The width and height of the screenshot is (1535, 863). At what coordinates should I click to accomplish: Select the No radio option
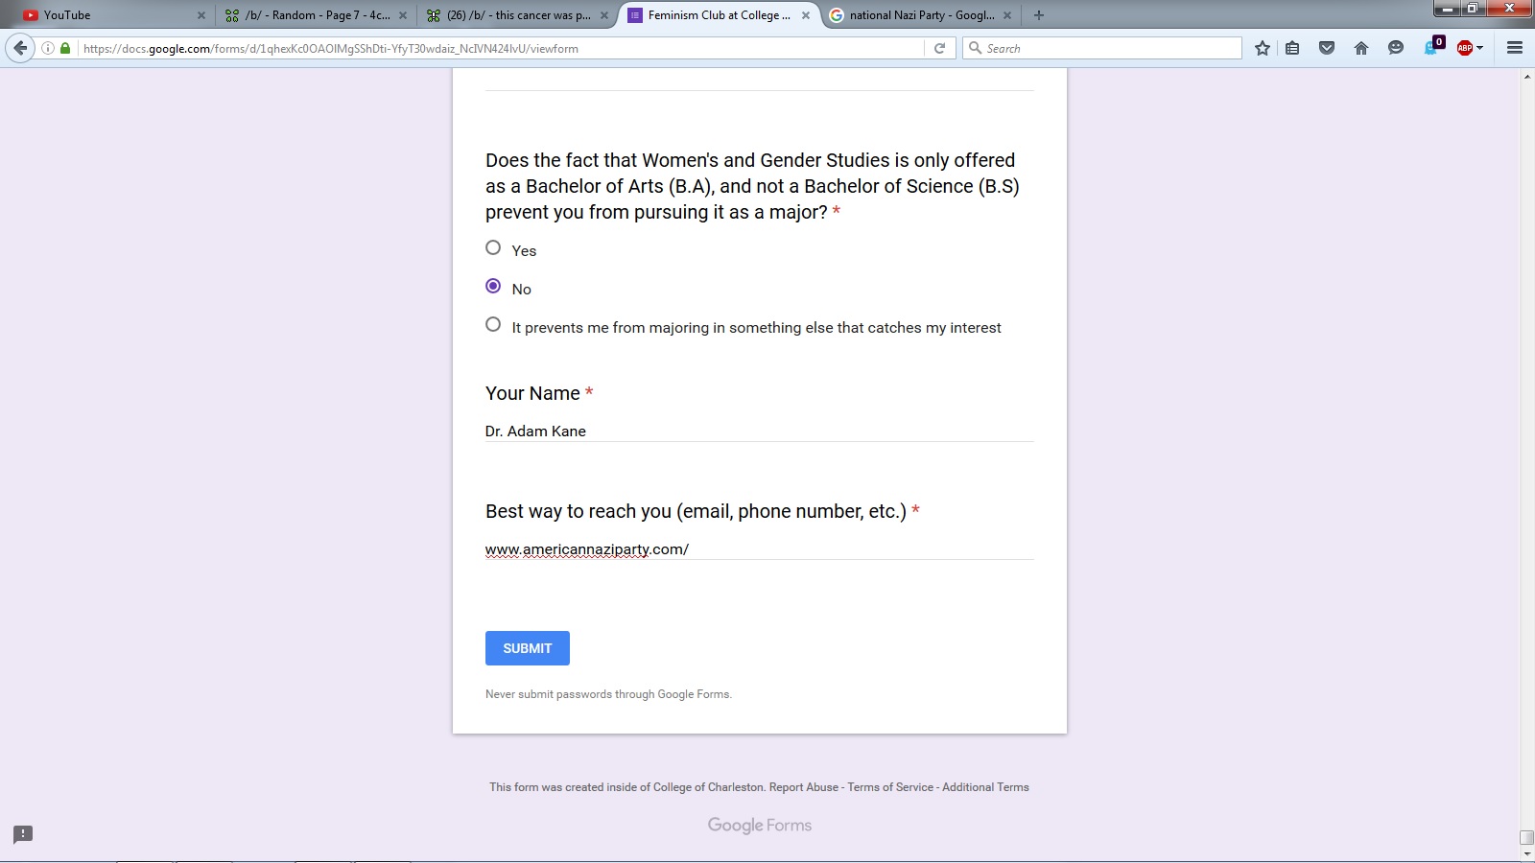[x=493, y=286]
